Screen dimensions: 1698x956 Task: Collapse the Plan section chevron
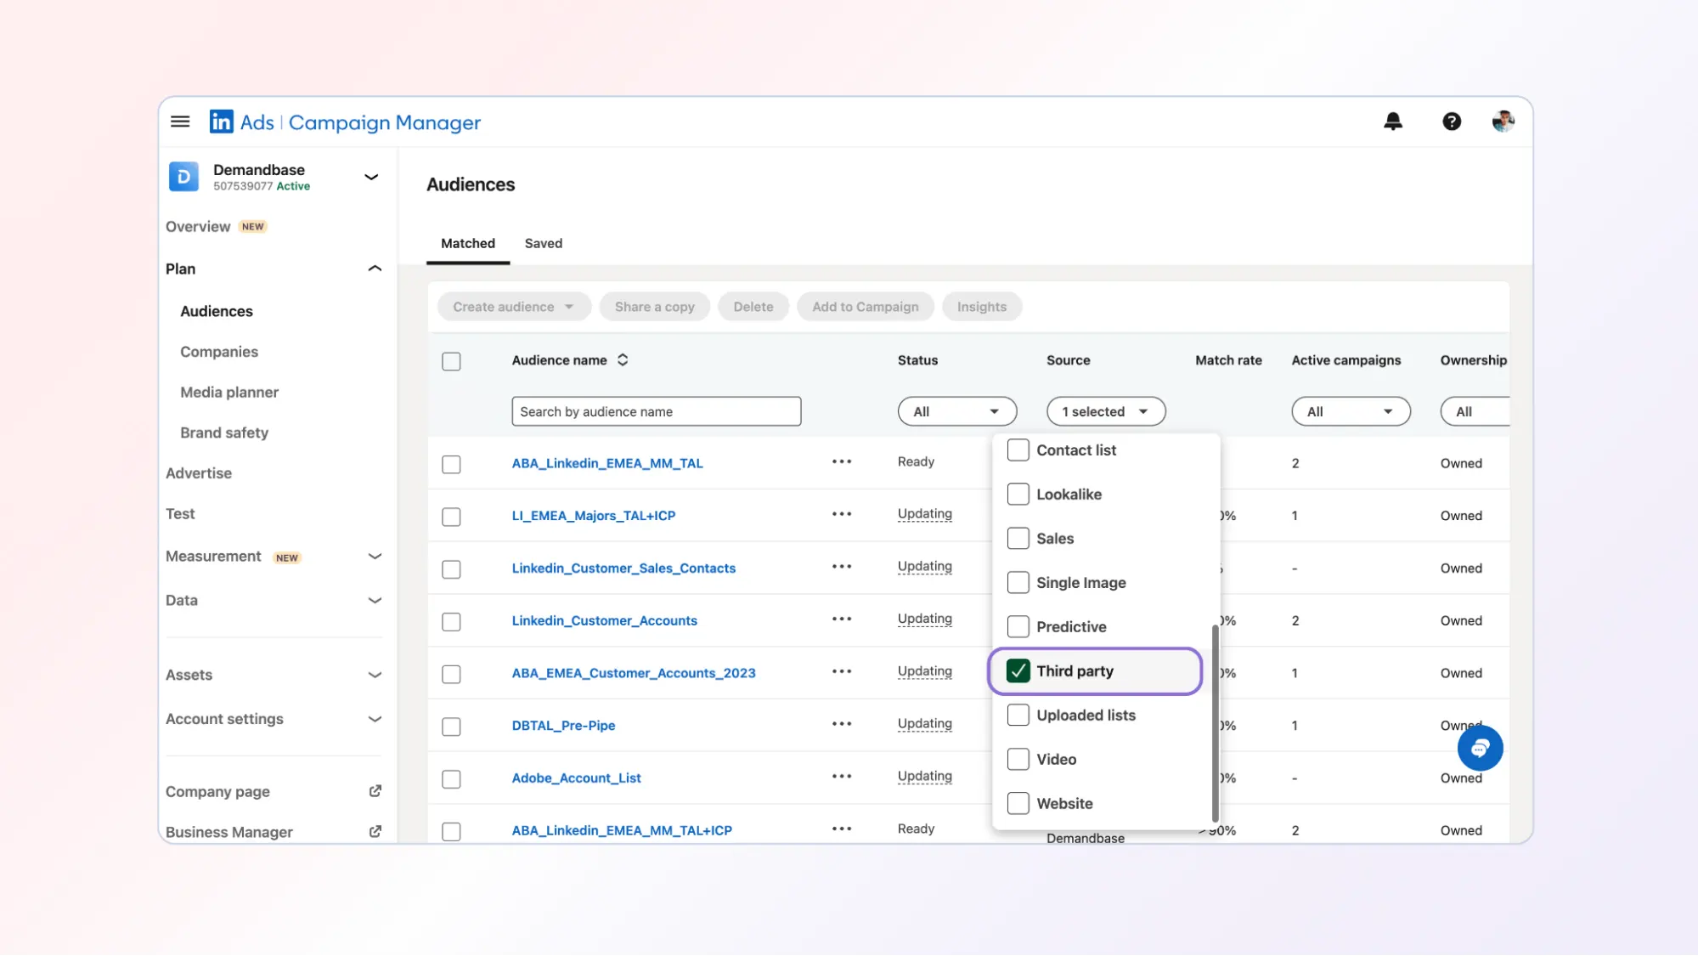pos(374,269)
